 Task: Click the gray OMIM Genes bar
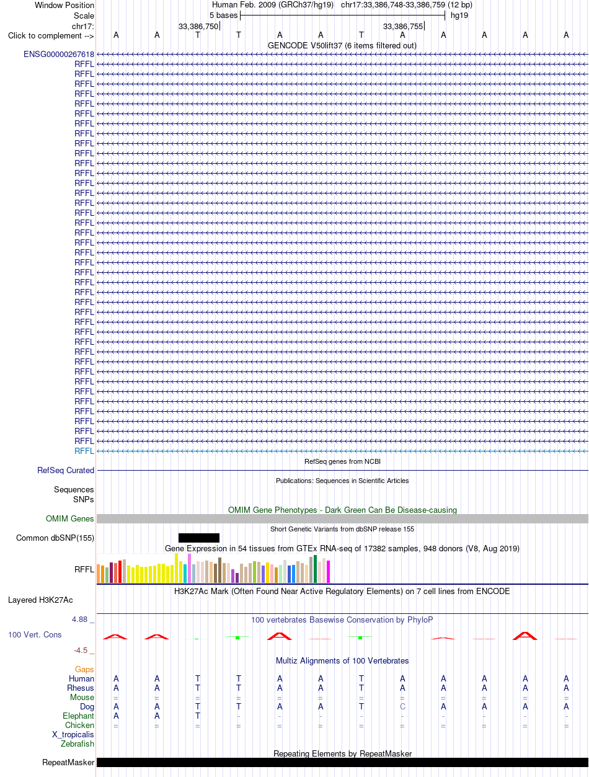pos(342,518)
